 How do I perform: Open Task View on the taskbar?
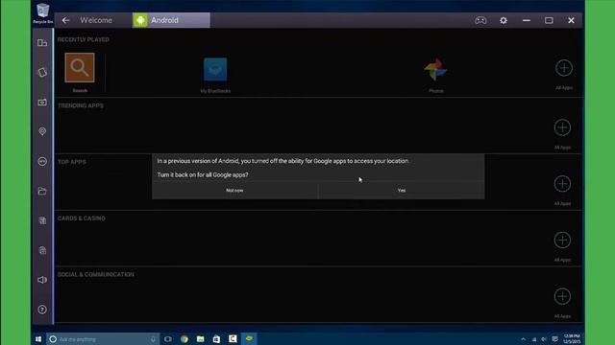[168, 339]
